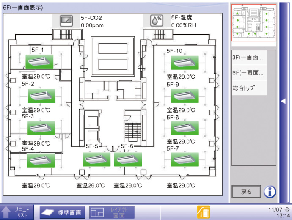Switch to 標準画面 standard view
Screen dimensions: 292x220
[62, 212]
